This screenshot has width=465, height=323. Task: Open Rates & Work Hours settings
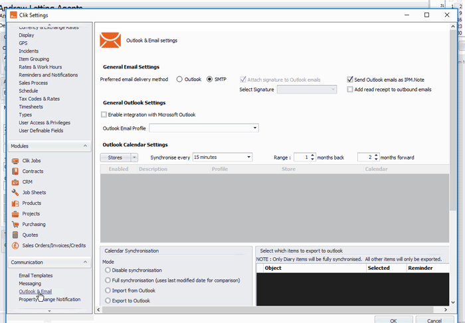coord(41,67)
